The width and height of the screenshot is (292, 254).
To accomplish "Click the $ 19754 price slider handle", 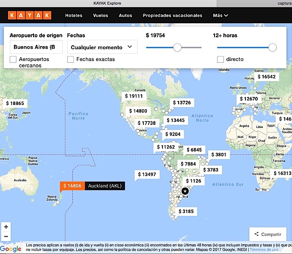I will pyautogui.click(x=177, y=47).
